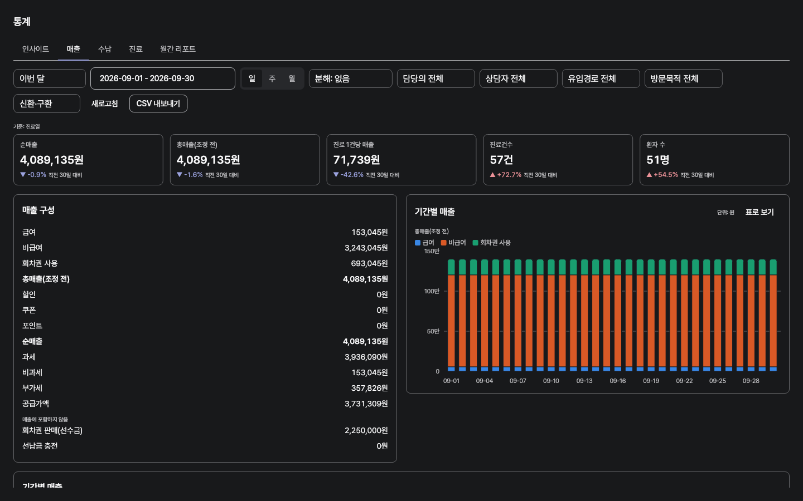The width and height of the screenshot is (803, 501).
Task: Click the up-trend icon on the 진료건수 card
Action: pyautogui.click(x=493, y=175)
